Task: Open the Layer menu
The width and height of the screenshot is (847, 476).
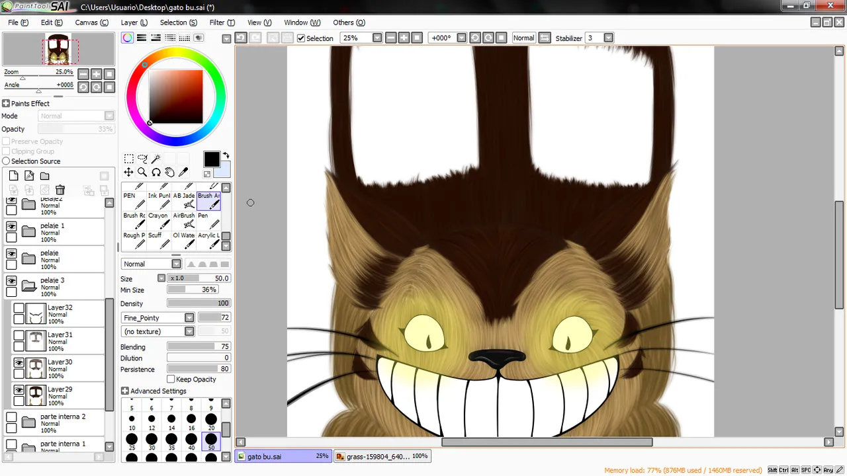Action: pyautogui.click(x=134, y=22)
